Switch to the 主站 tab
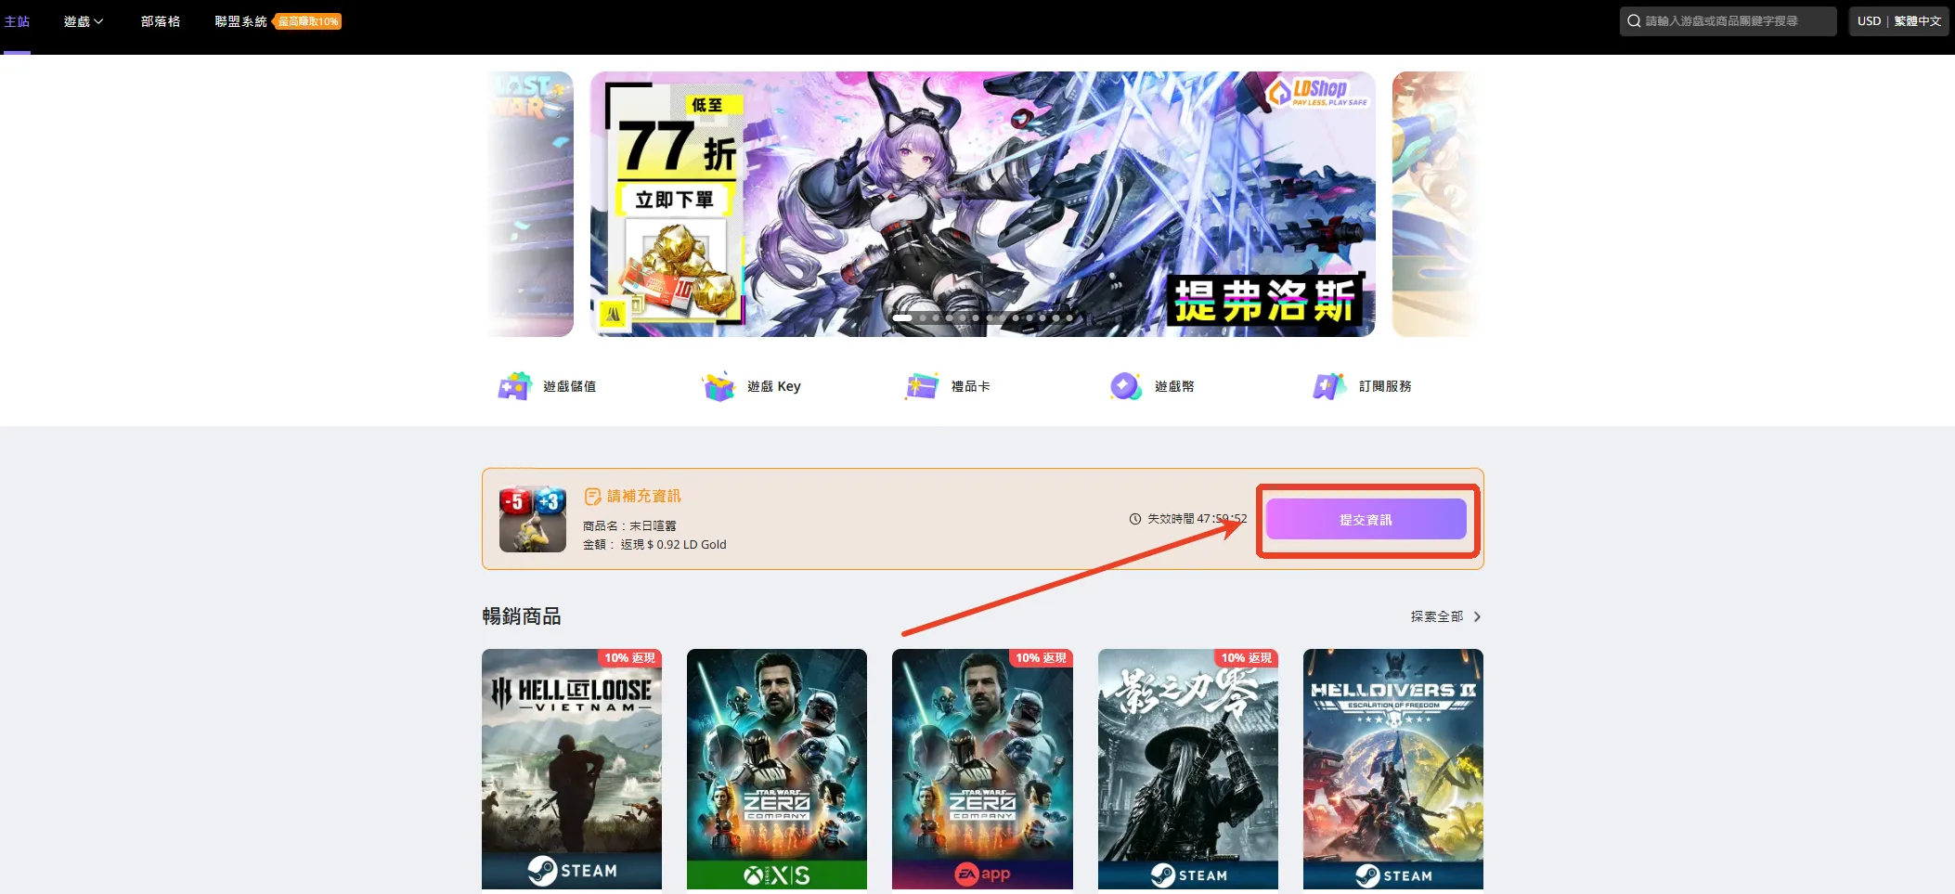 pos(17,21)
